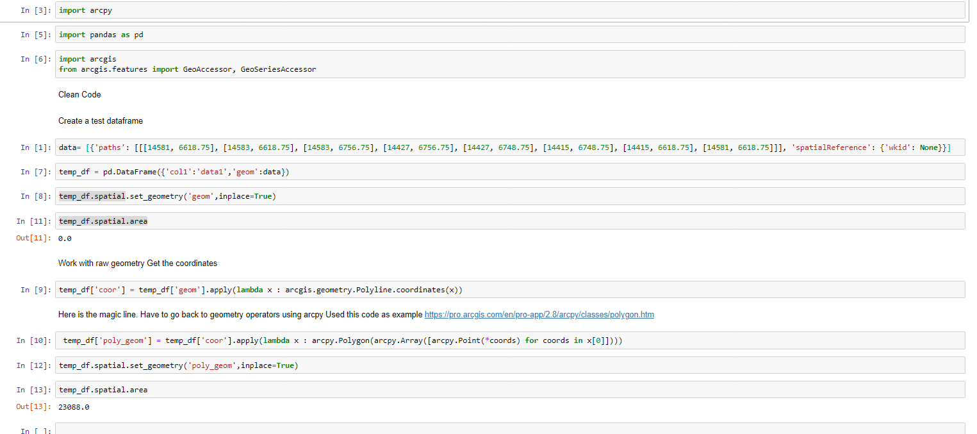Click the "In [3]:" prompt beside import arcpy
The height and width of the screenshot is (434, 977).
pyautogui.click(x=26, y=10)
